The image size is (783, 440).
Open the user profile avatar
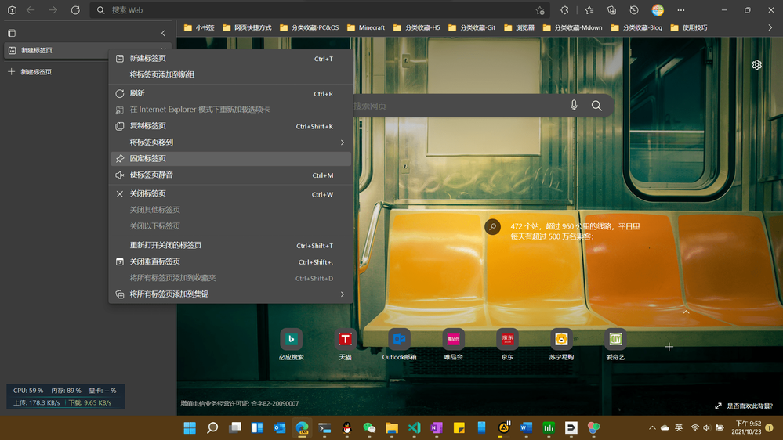[658, 10]
